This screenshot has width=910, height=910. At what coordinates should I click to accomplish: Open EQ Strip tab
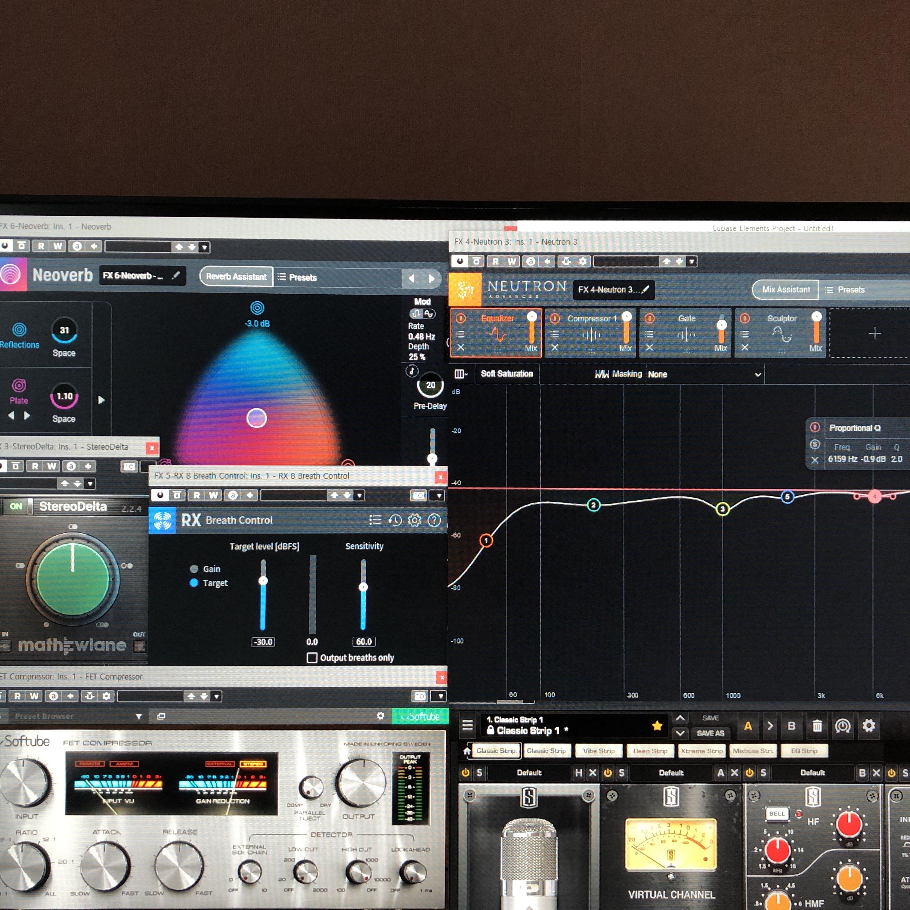804,751
